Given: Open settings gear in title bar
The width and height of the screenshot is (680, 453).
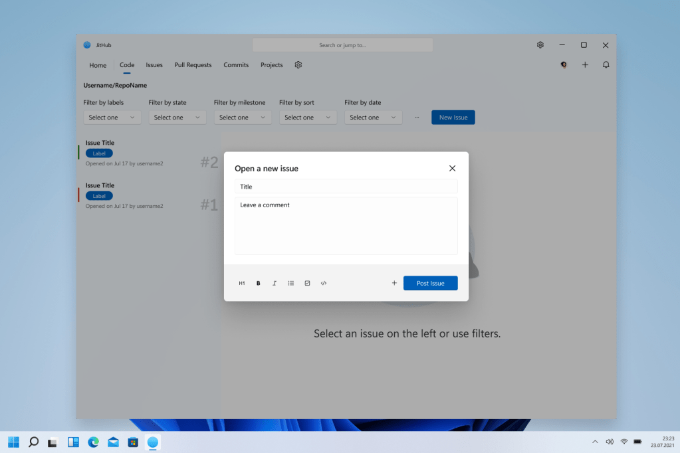Looking at the screenshot, I should point(540,45).
